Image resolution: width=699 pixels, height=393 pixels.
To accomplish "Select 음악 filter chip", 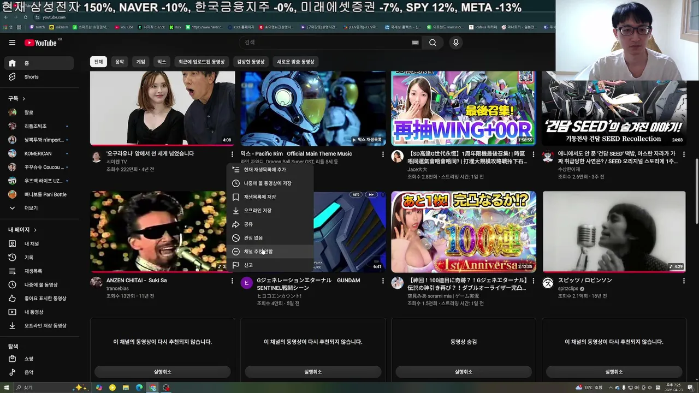I will [120, 62].
